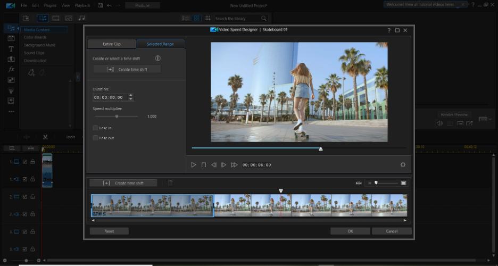Click the timeline zoom slider handle

pyautogui.click(x=376, y=183)
